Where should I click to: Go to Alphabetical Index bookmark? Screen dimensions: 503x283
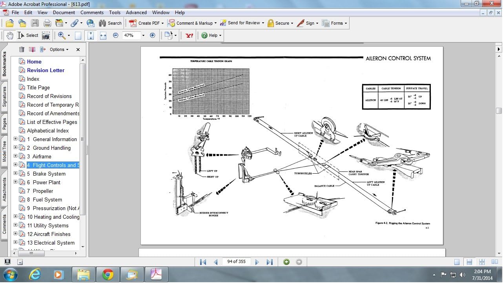48,131
